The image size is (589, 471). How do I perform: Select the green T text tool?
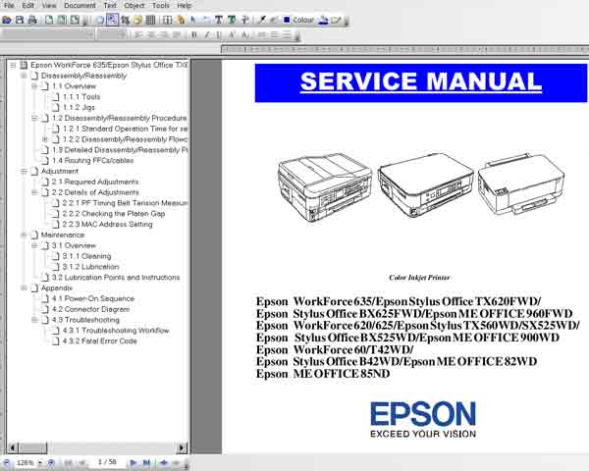[232, 20]
